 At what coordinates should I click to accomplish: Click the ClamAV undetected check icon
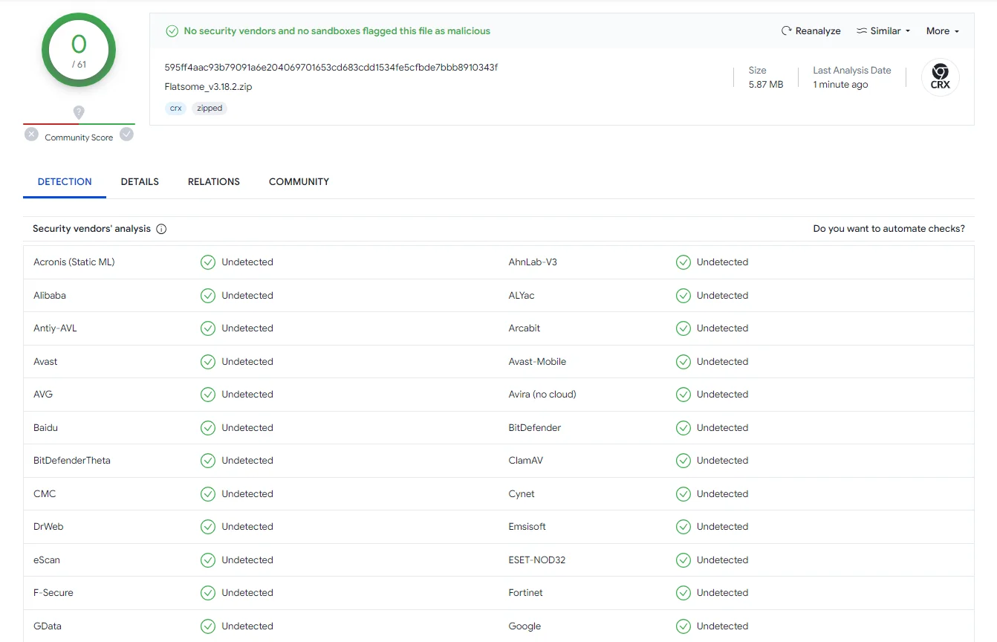tap(683, 461)
